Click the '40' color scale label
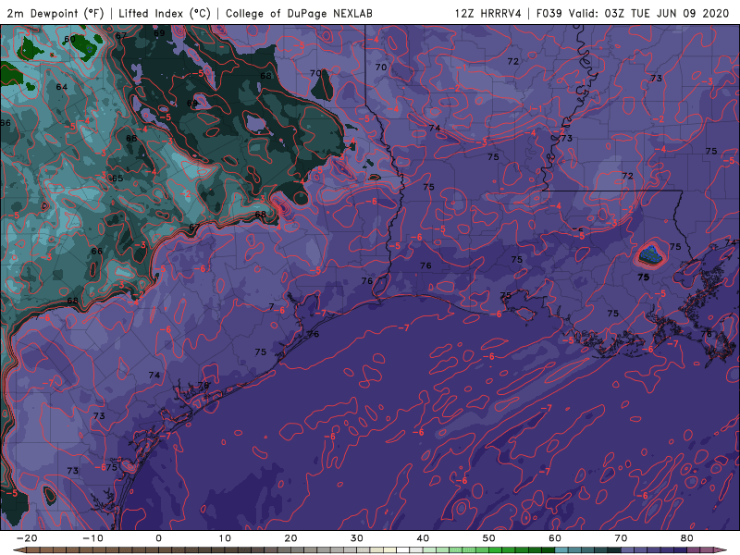Viewport: 740px width, 555px height. [x=423, y=538]
